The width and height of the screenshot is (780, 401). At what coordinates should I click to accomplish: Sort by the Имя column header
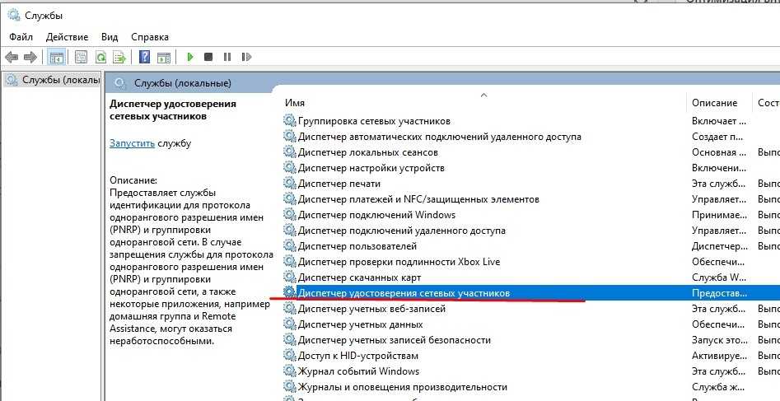pos(295,103)
